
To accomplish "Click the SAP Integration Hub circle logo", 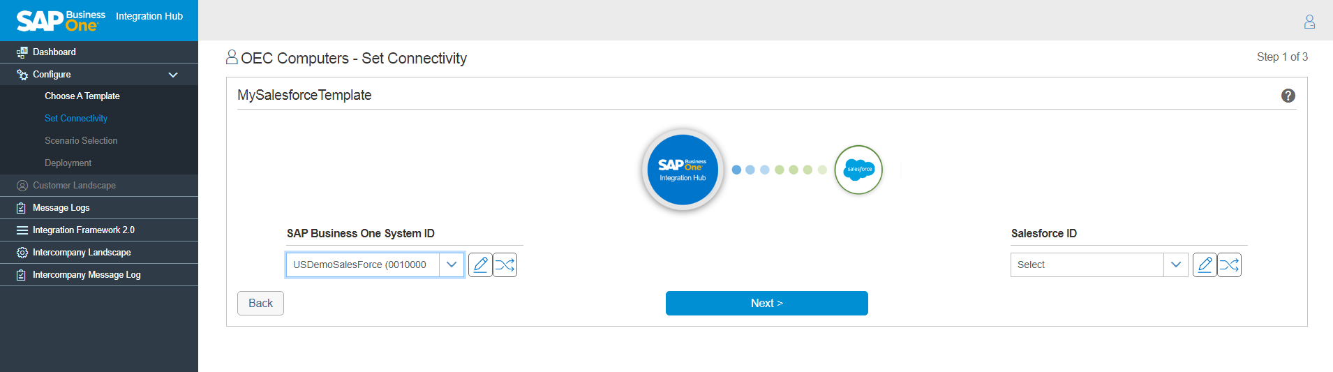I will tap(683, 170).
